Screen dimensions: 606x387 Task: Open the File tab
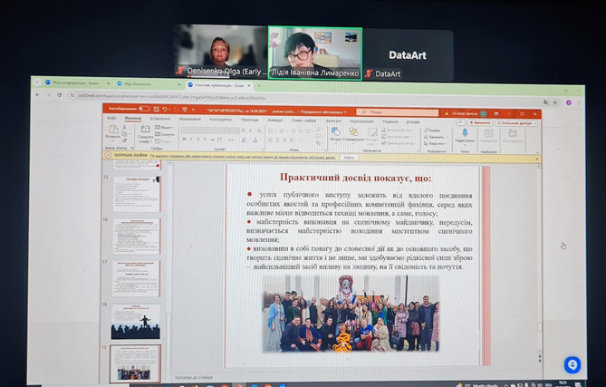(111, 118)
